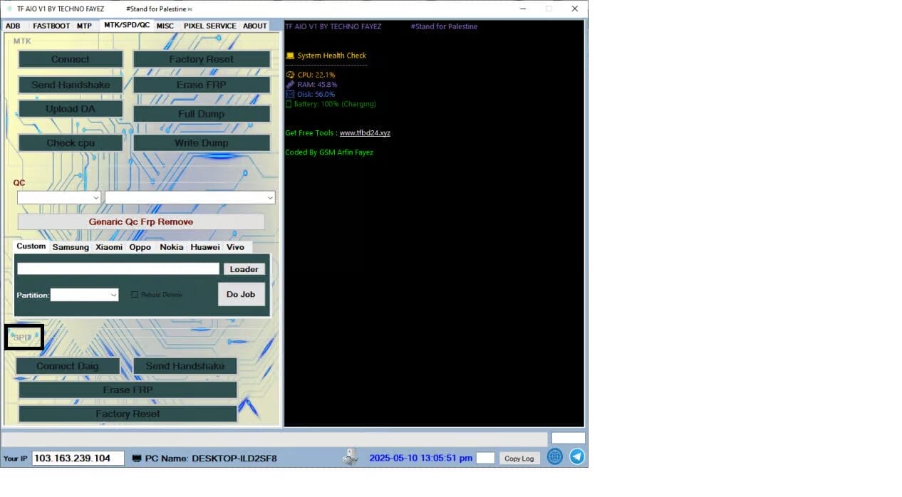
Task: Click the small box beside the timestamp
Action: 485,458
